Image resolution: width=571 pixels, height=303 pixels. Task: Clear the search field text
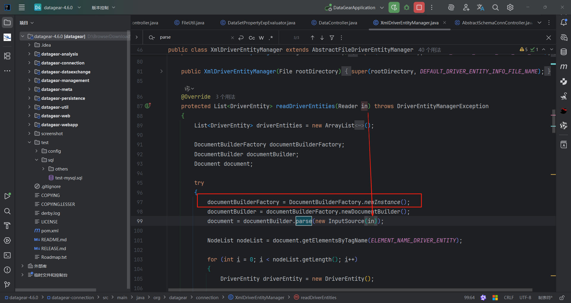click(232, 38)
